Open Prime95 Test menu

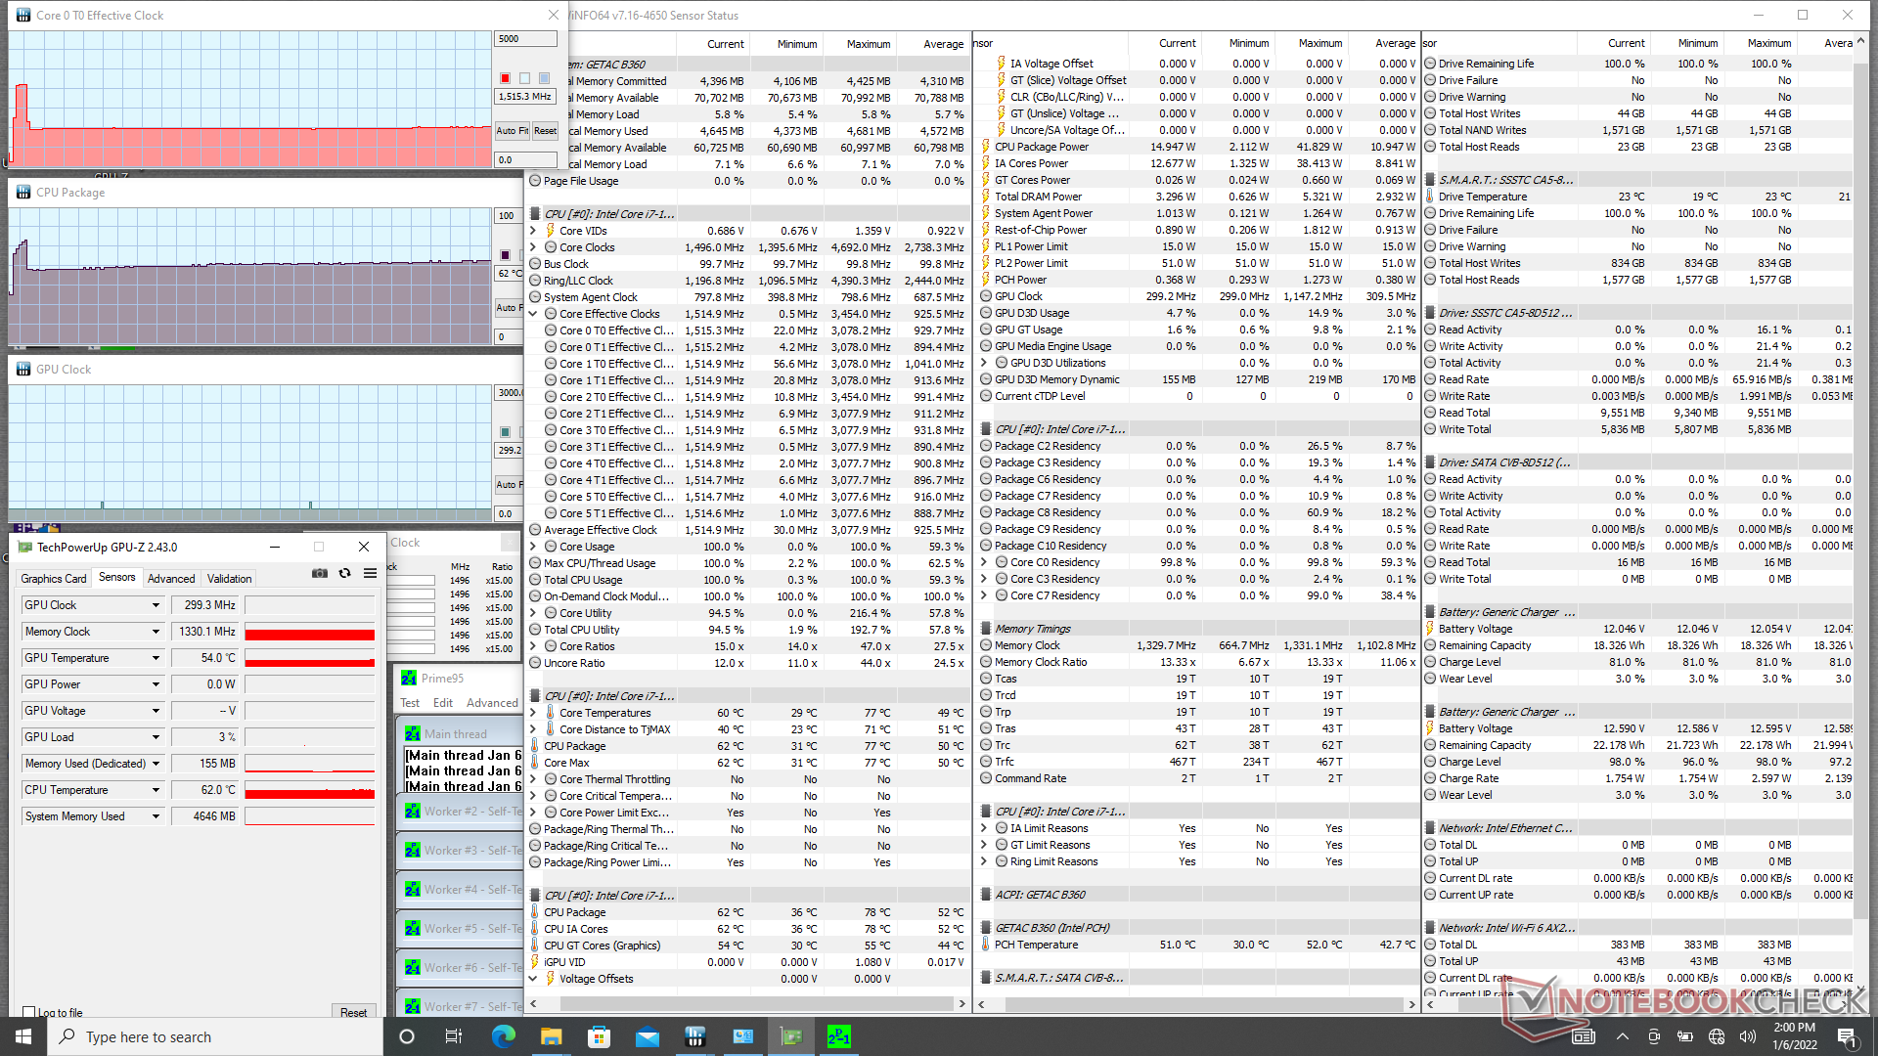[x=410, y=703]
